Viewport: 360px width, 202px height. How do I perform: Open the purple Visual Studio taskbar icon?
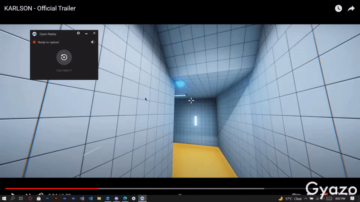(x=82, y=198)
